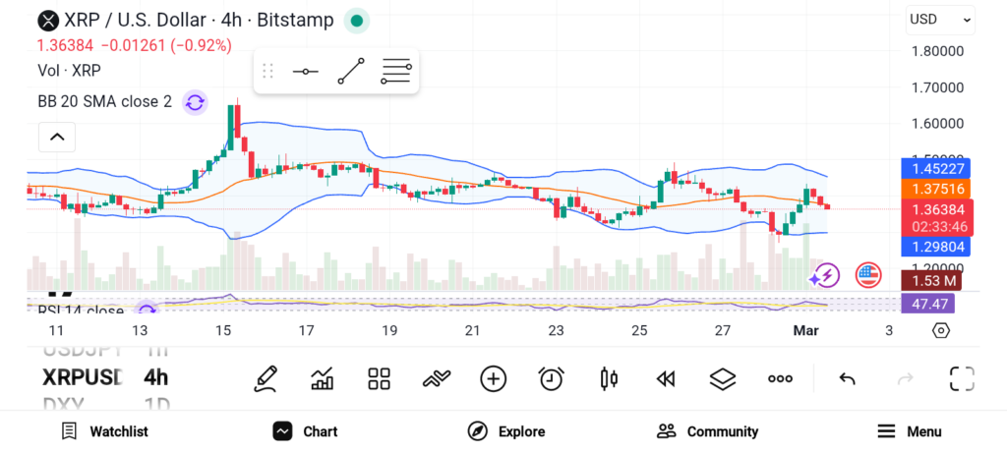
Task: Open the Menu button
Action: point(910,431)
